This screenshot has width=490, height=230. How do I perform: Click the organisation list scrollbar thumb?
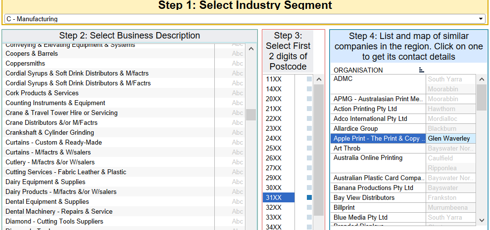(482, 97)
